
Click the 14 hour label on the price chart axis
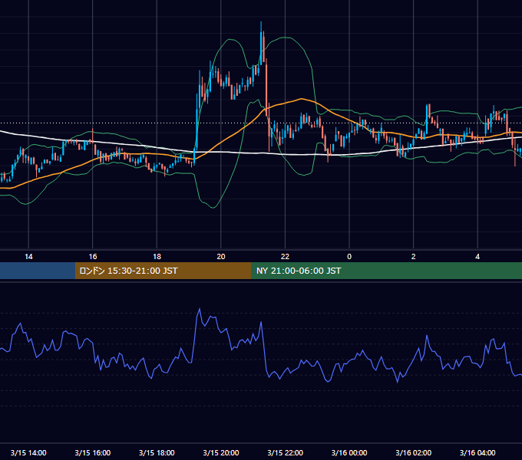tap(28, 257)
